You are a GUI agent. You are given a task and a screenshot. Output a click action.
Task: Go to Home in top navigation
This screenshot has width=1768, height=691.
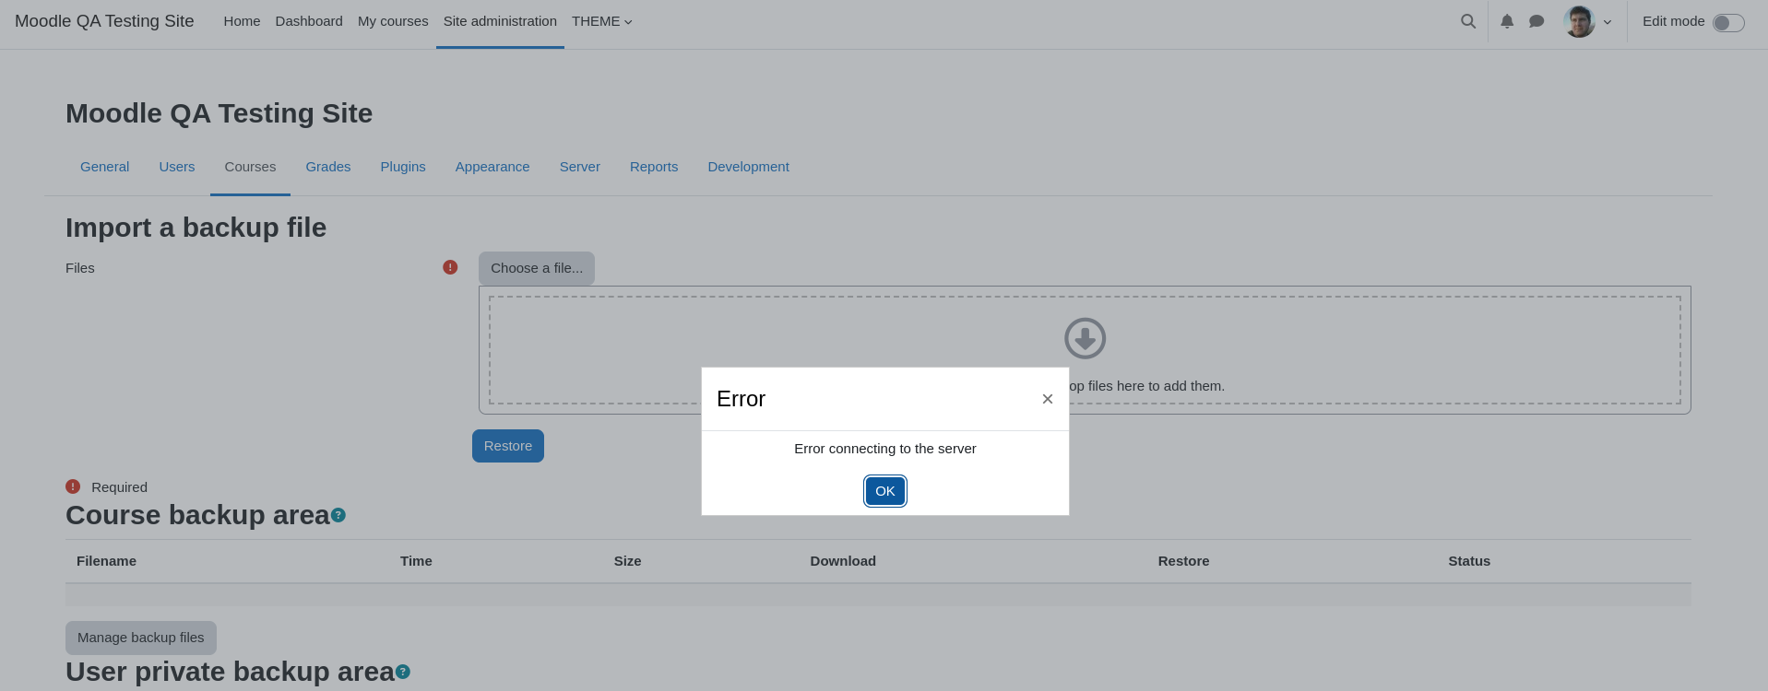click(242, 21)
